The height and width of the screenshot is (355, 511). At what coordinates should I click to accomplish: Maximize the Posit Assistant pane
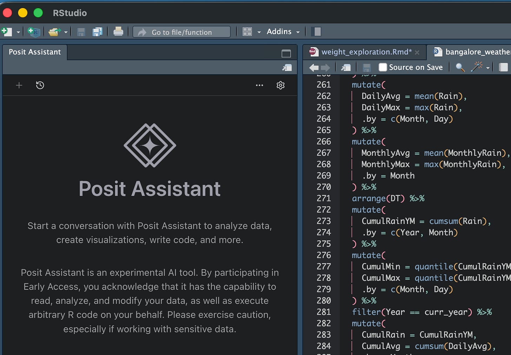point(286,53)
